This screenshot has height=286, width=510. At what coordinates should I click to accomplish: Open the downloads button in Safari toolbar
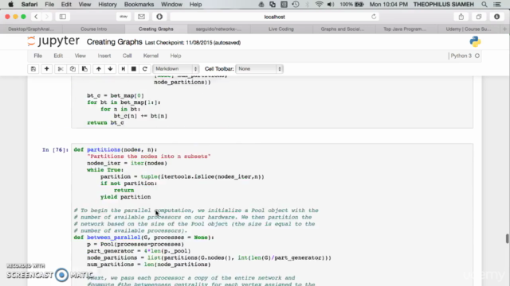tap(496, 17)
